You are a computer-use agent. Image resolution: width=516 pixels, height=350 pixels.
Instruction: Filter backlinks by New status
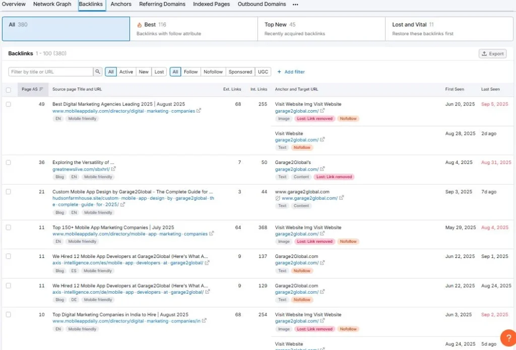click(144, 71)
